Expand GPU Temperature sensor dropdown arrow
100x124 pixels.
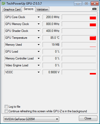(39, 38)
